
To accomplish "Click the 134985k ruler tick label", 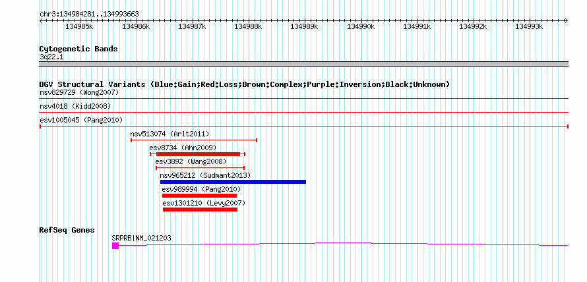I will 79,27.
